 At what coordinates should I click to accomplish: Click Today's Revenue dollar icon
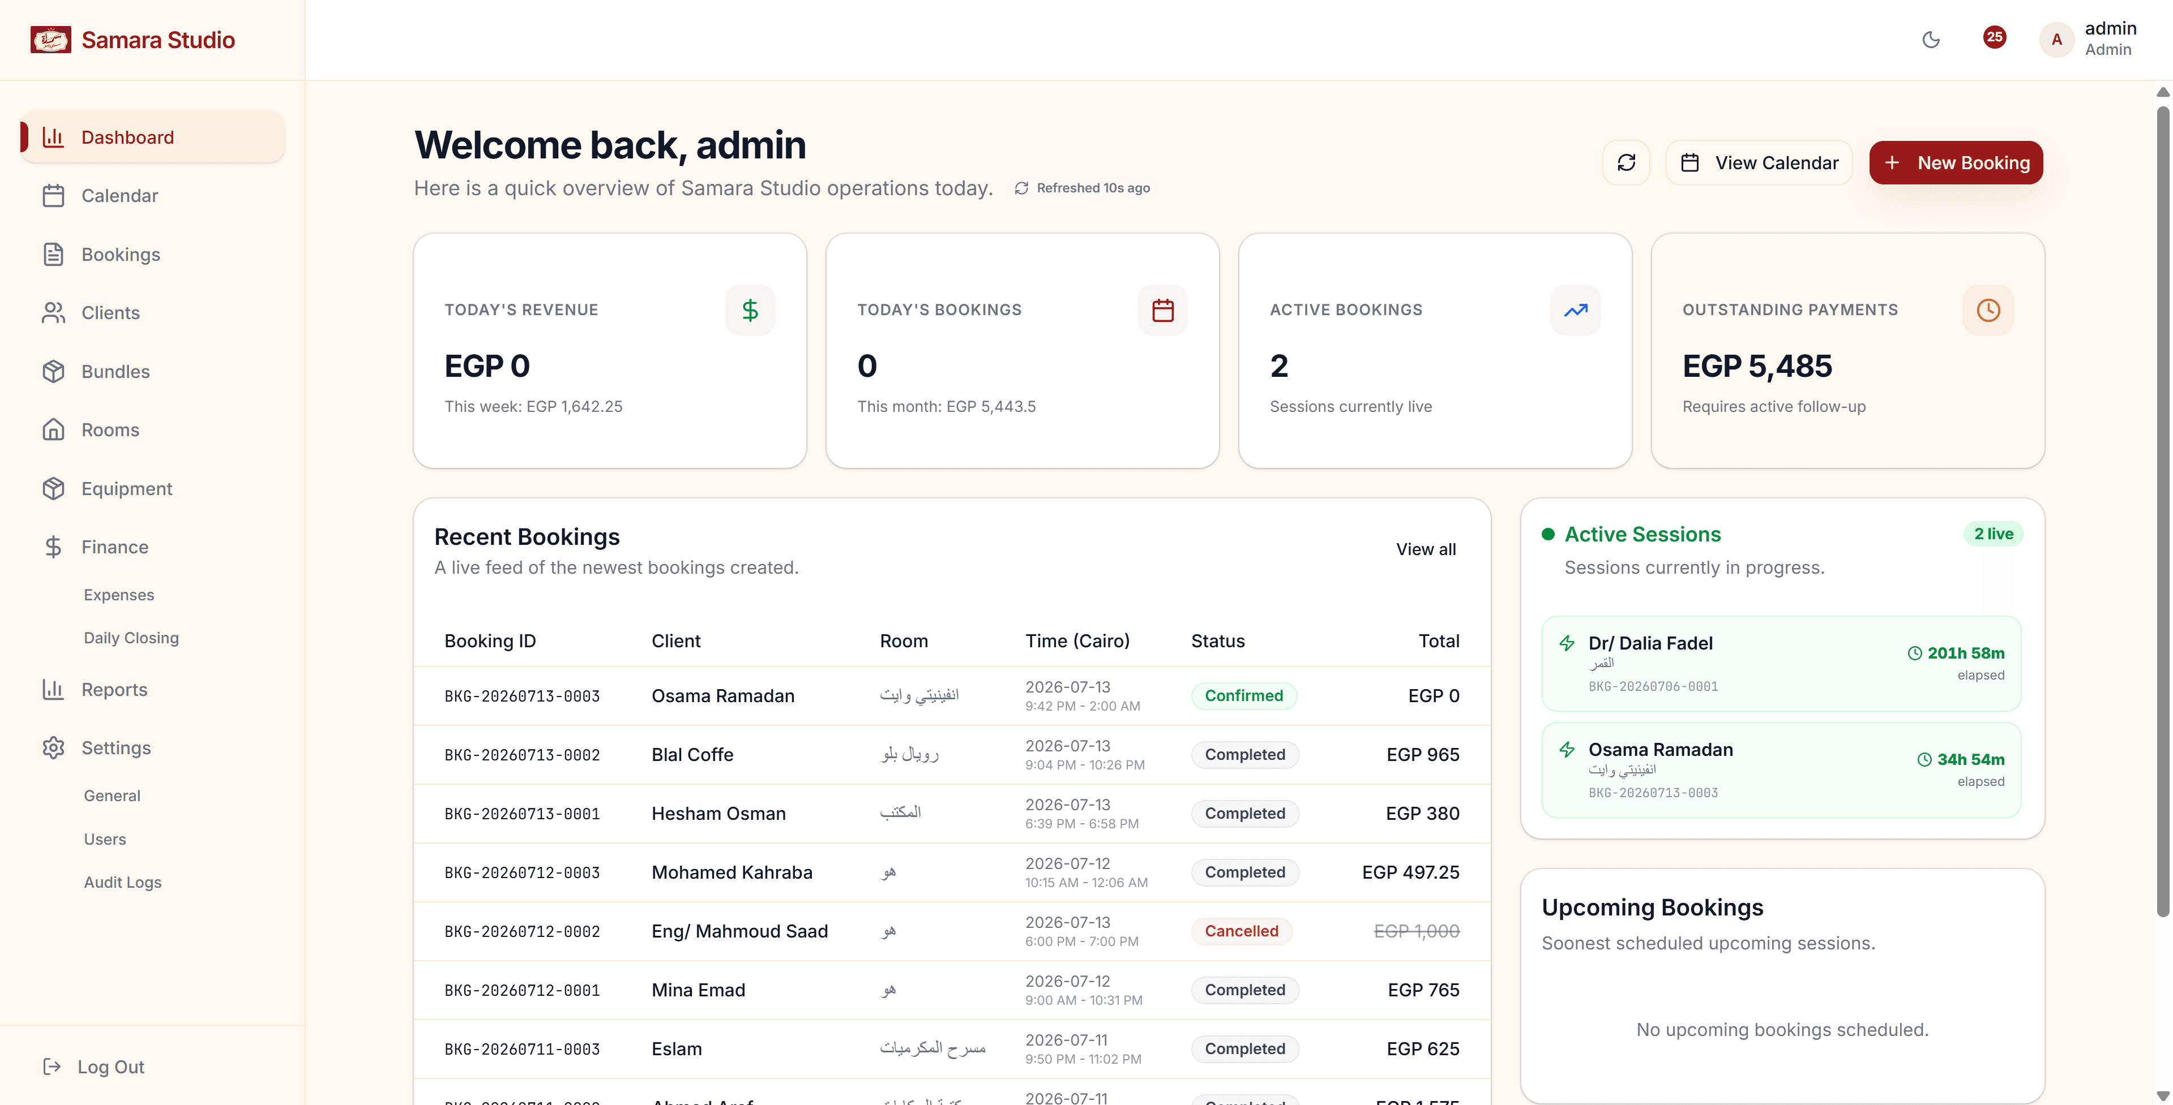tap(750, 310)
